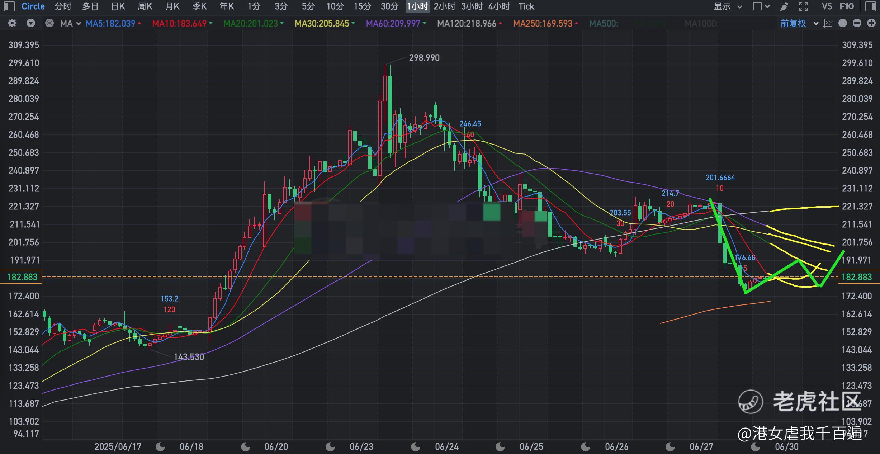Click the 246.45 MA60 cross label
Image resolution: width=880 pixels, height=454 pixels.
[x=470, y=124]
